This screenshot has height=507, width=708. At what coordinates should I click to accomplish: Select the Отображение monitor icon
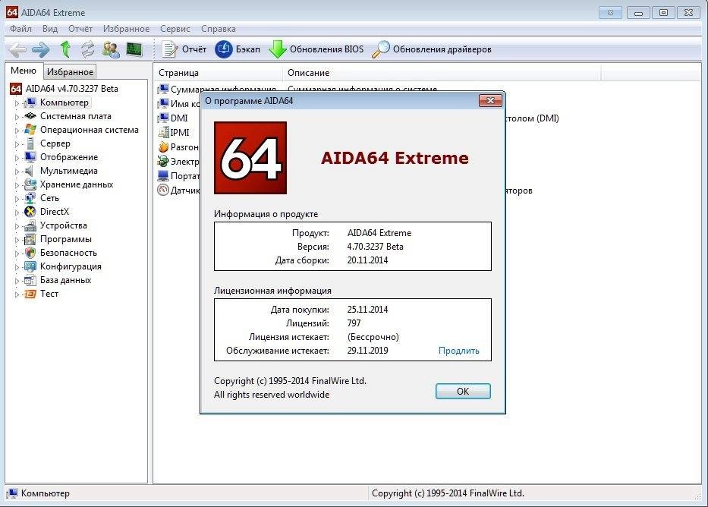click(x=30, y=157)
